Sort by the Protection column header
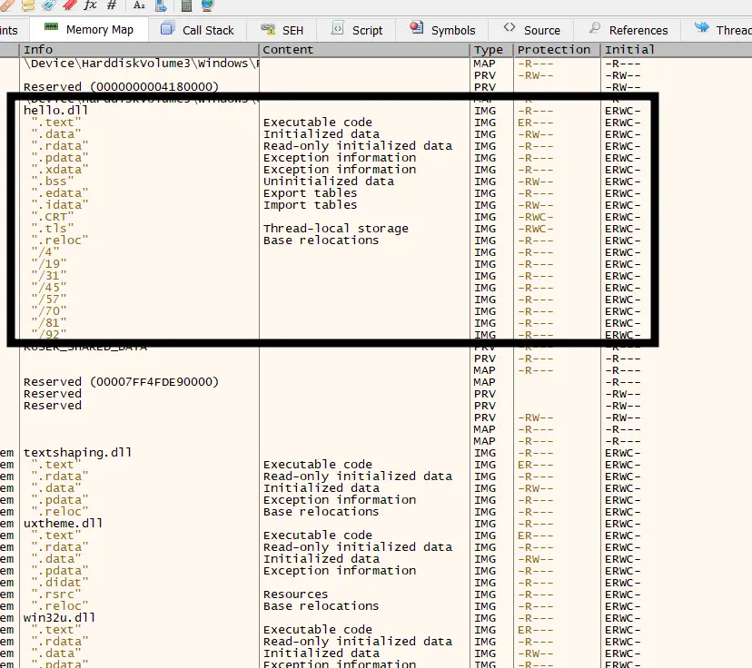The image size is (752, 668). (554, 50)
